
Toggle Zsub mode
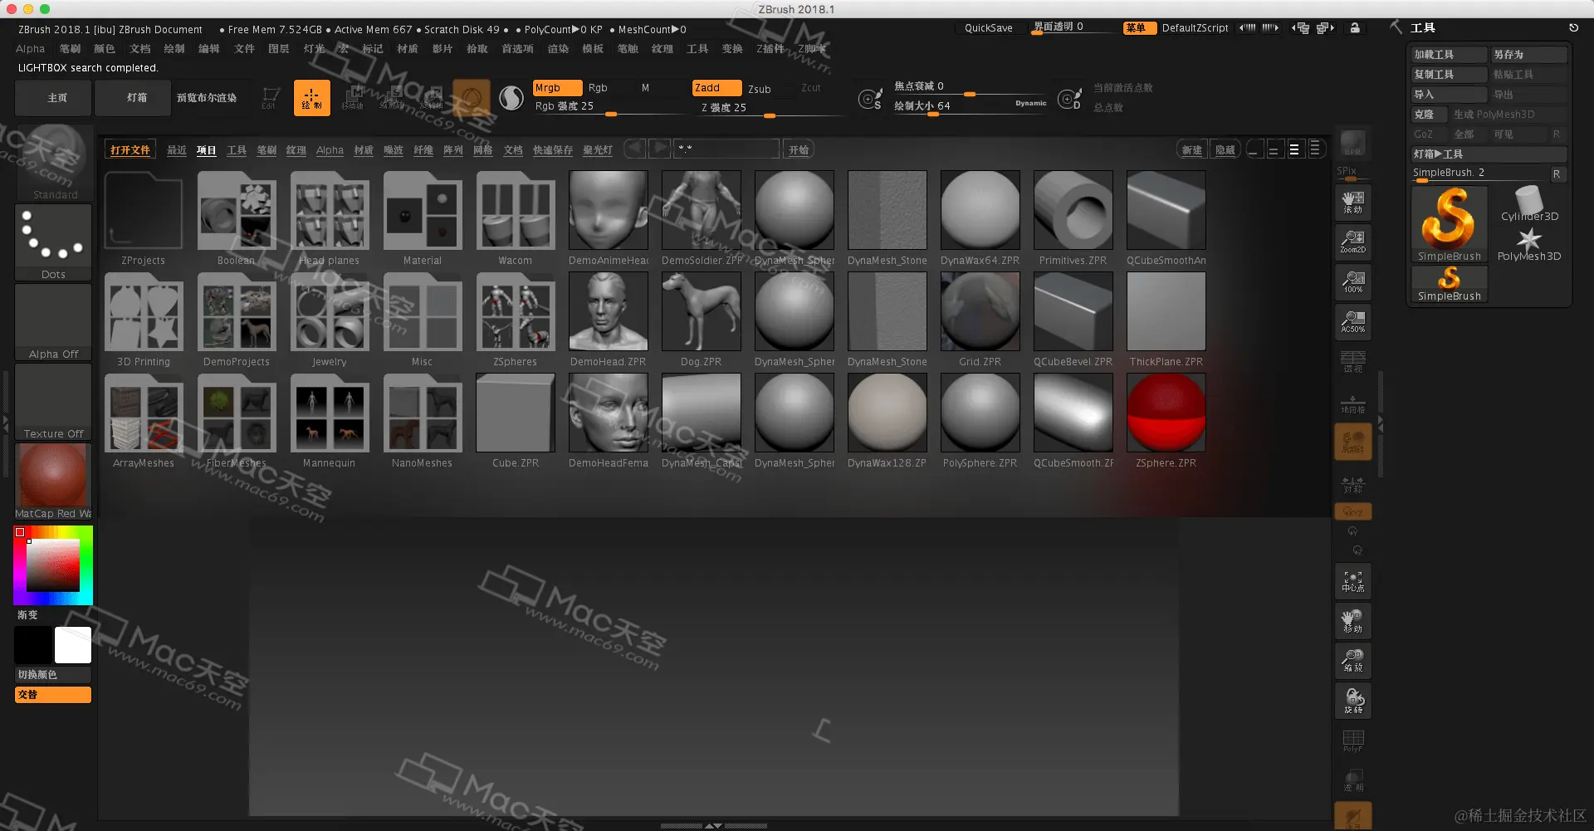click(x=760, y=89)
